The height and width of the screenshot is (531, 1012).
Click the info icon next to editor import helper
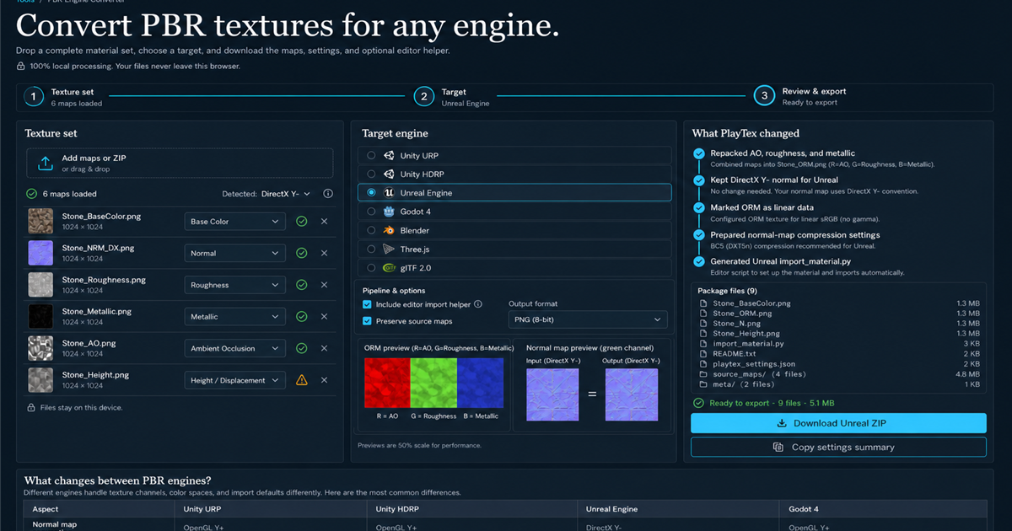tap(478, 304)
